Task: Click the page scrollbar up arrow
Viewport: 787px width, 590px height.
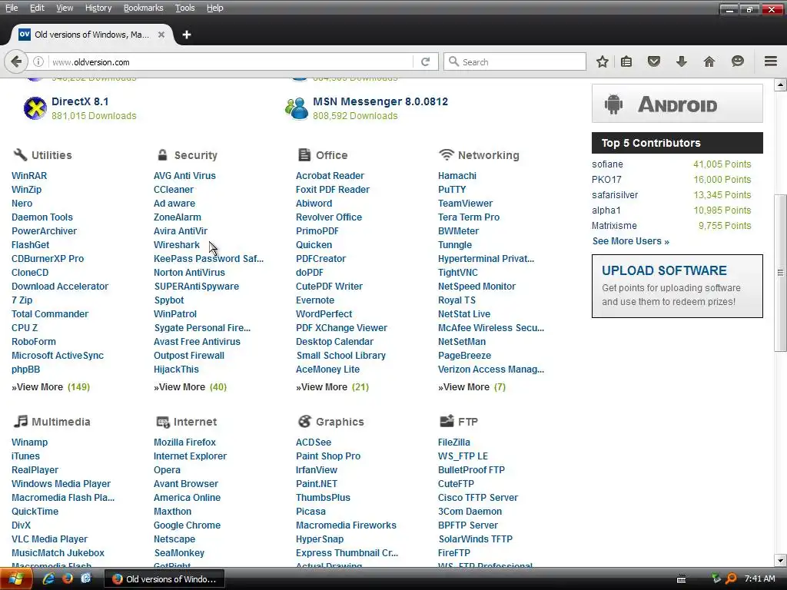Action: tap(781, 85)
